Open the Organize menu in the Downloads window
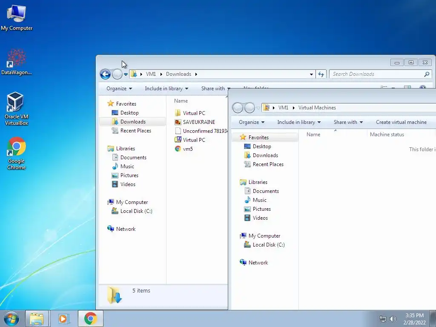Viewport: 436px width, 327px height. click(119, 89)
